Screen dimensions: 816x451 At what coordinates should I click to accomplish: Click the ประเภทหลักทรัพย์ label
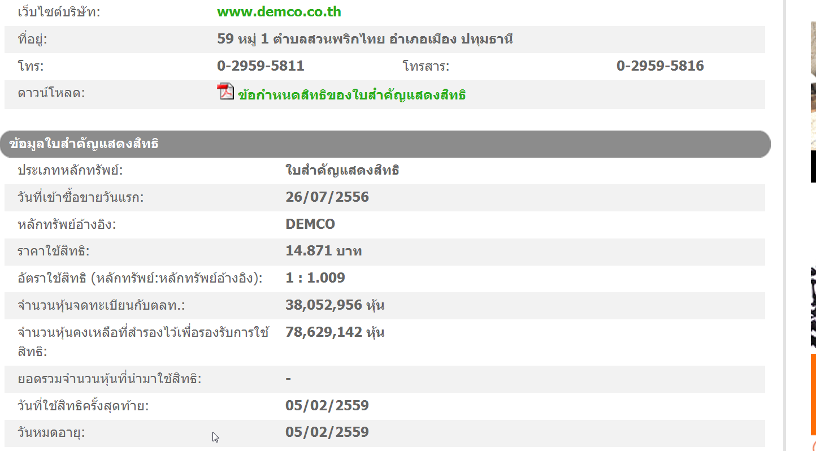(x=70, y=171)
